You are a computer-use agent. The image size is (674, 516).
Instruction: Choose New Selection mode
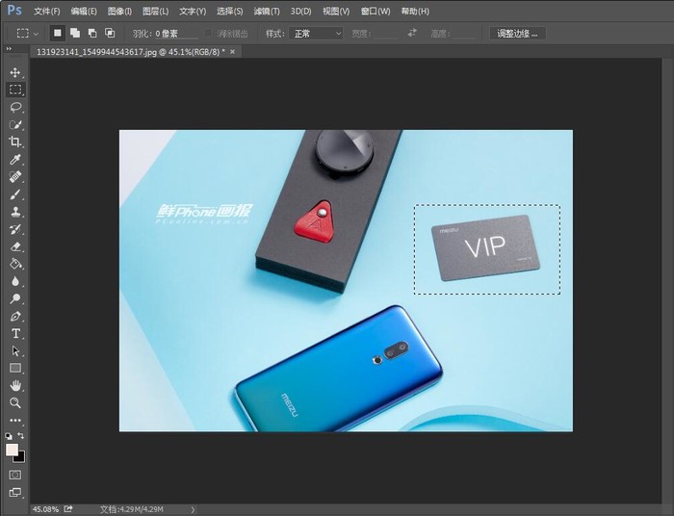58,33
